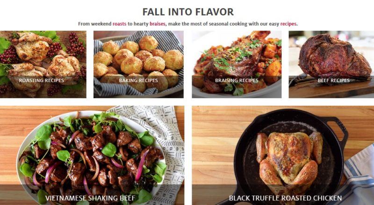The width and height of the screenshot is (374, 205).
Task: Open the Vietnamese Shaking Beef dish photo
Action: pyautogui.click(x=92, y=155)
